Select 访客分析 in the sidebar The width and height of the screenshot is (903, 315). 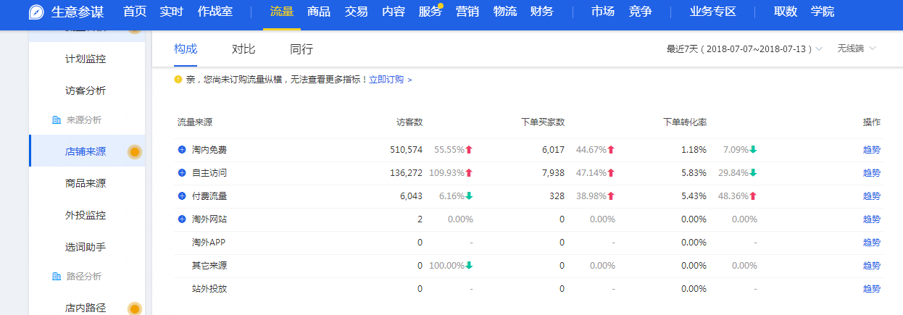tap(86, 91)
